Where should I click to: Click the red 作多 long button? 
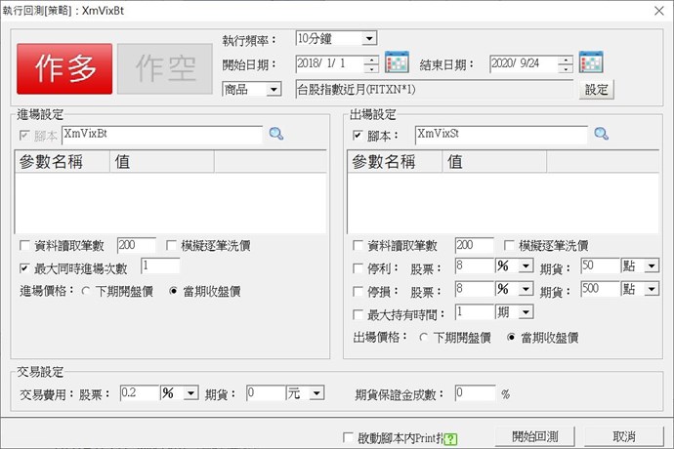(66, 68)
